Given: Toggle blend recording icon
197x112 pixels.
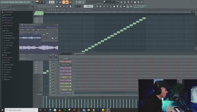Looking at the screenshot, I should pyautogui.click(x=67, y=2).
